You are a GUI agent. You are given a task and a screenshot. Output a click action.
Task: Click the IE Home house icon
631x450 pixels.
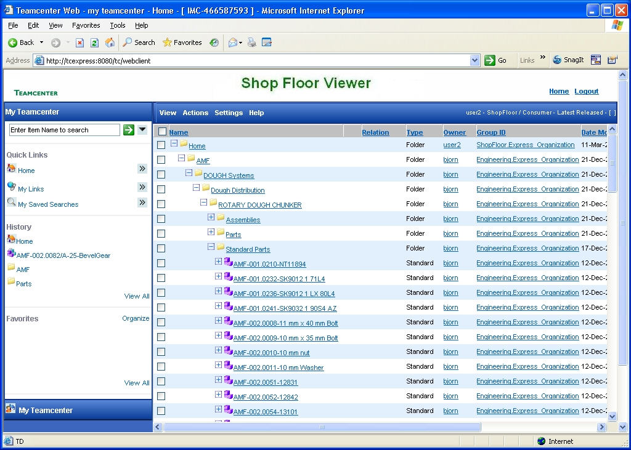coord(110,42)
